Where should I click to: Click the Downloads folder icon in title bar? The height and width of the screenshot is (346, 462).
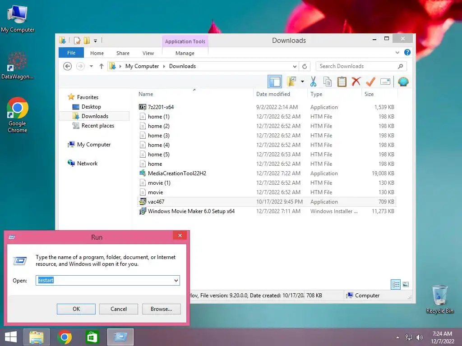(x=62, y=40)
